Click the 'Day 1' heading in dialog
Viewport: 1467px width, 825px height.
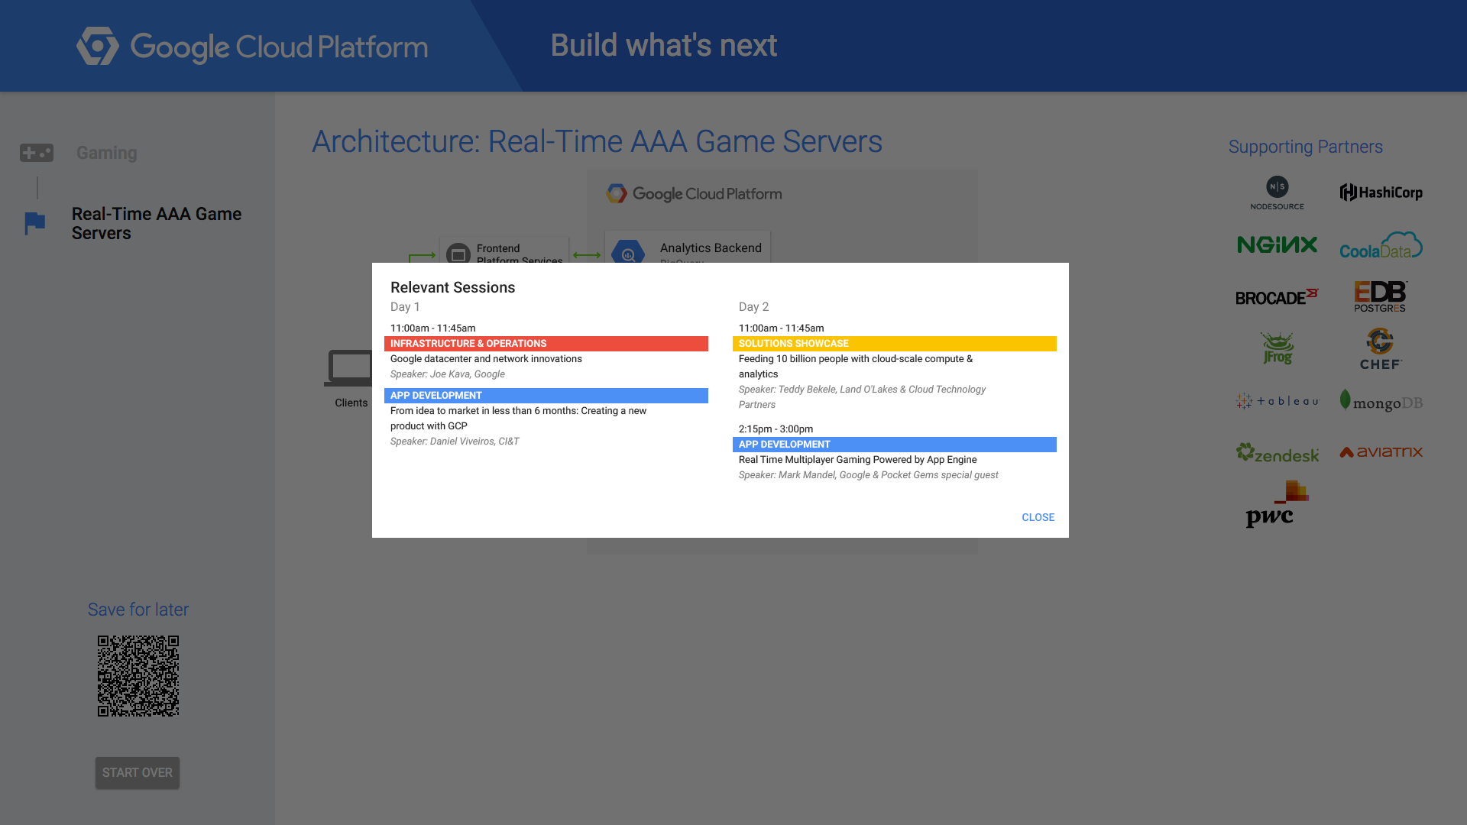pos(405,307)
